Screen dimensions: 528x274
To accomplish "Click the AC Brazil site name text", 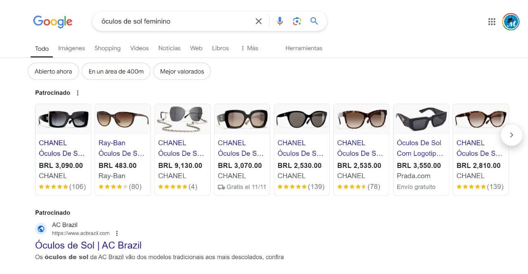I will [65, 225].
